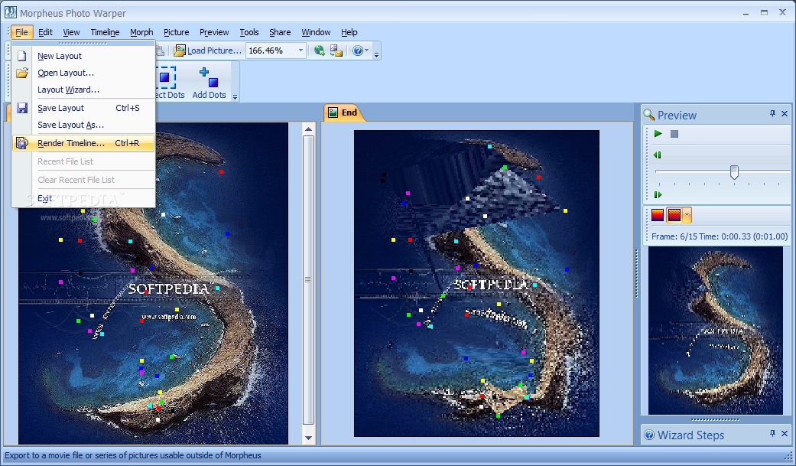Image resolution: width=796 pixels, height=466 pixels.
Task: Step back one preview frame
Action: click(x=658, y=155)
